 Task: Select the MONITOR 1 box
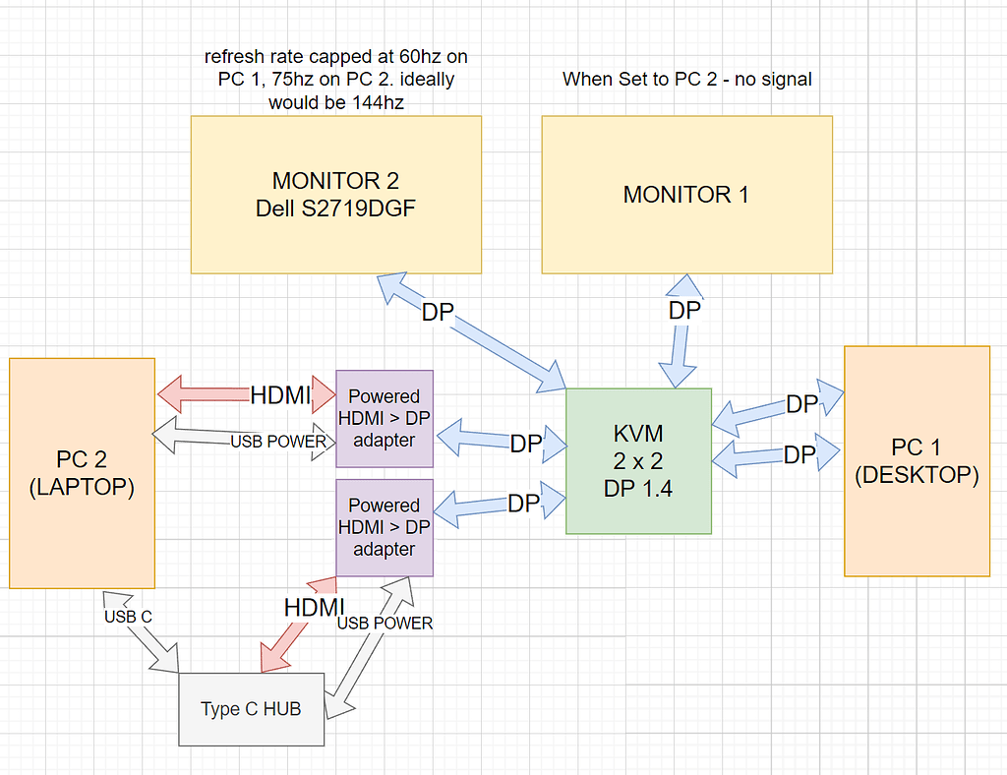pos(686,194)
